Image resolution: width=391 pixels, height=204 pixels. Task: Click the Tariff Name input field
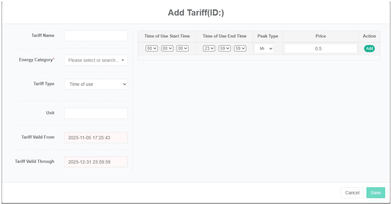[x=96, y=36]
